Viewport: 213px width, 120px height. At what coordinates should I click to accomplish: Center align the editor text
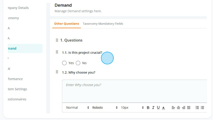pos(178,108)
